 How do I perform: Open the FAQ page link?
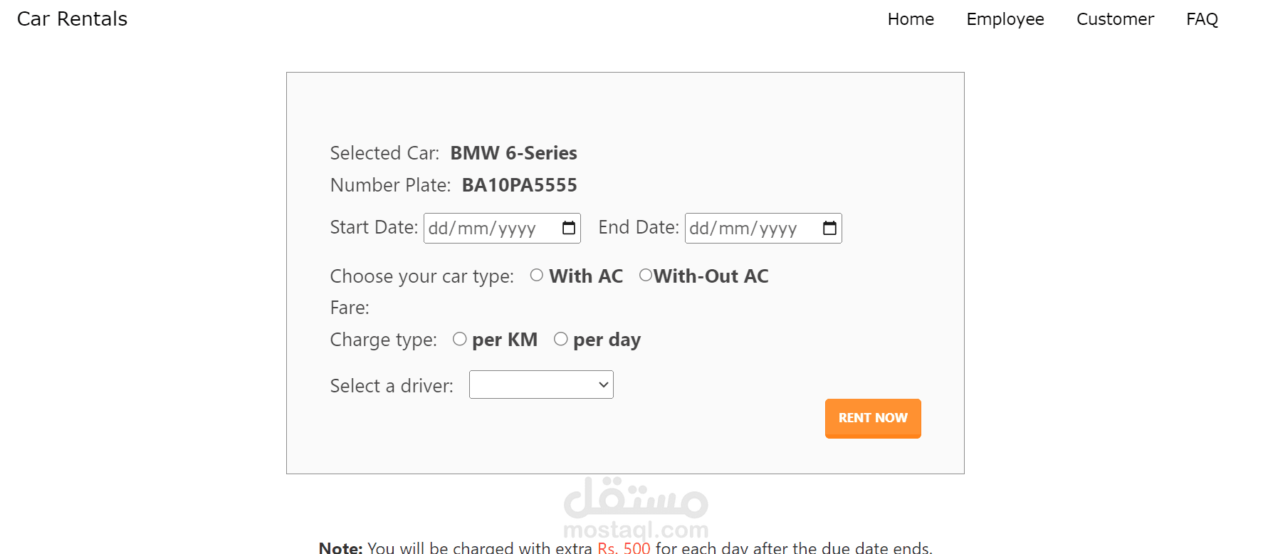tap(1203, 19)
